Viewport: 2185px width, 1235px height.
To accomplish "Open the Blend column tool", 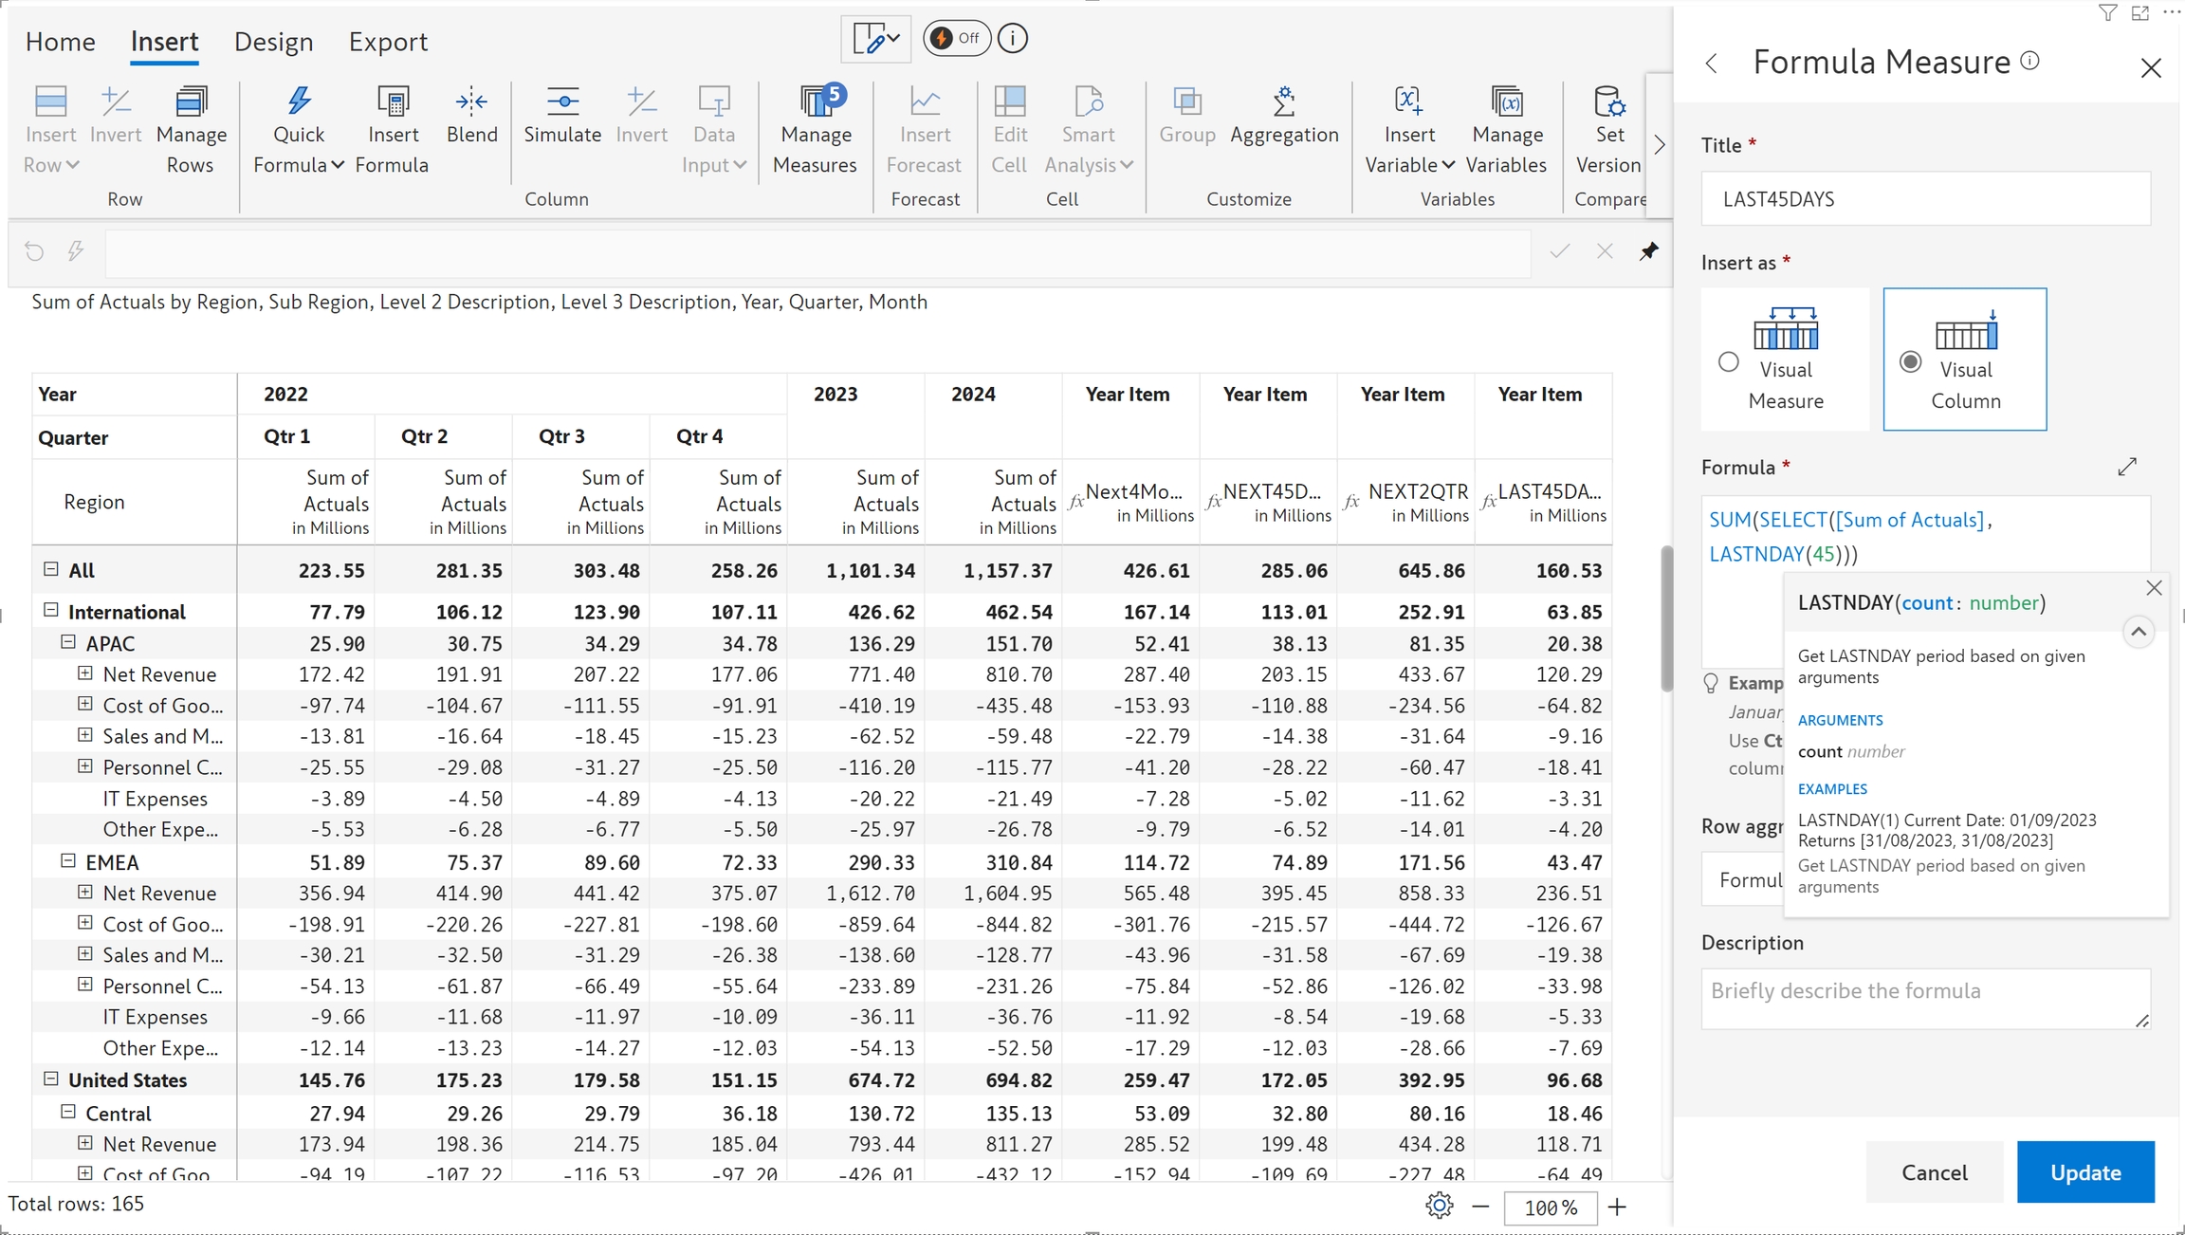I will point(471,102).
